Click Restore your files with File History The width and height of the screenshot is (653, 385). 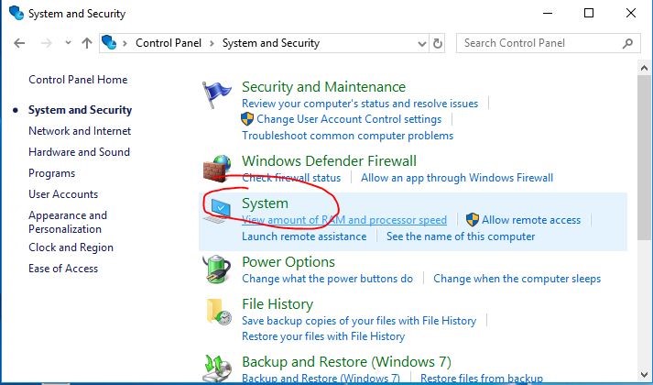point(323,336)
